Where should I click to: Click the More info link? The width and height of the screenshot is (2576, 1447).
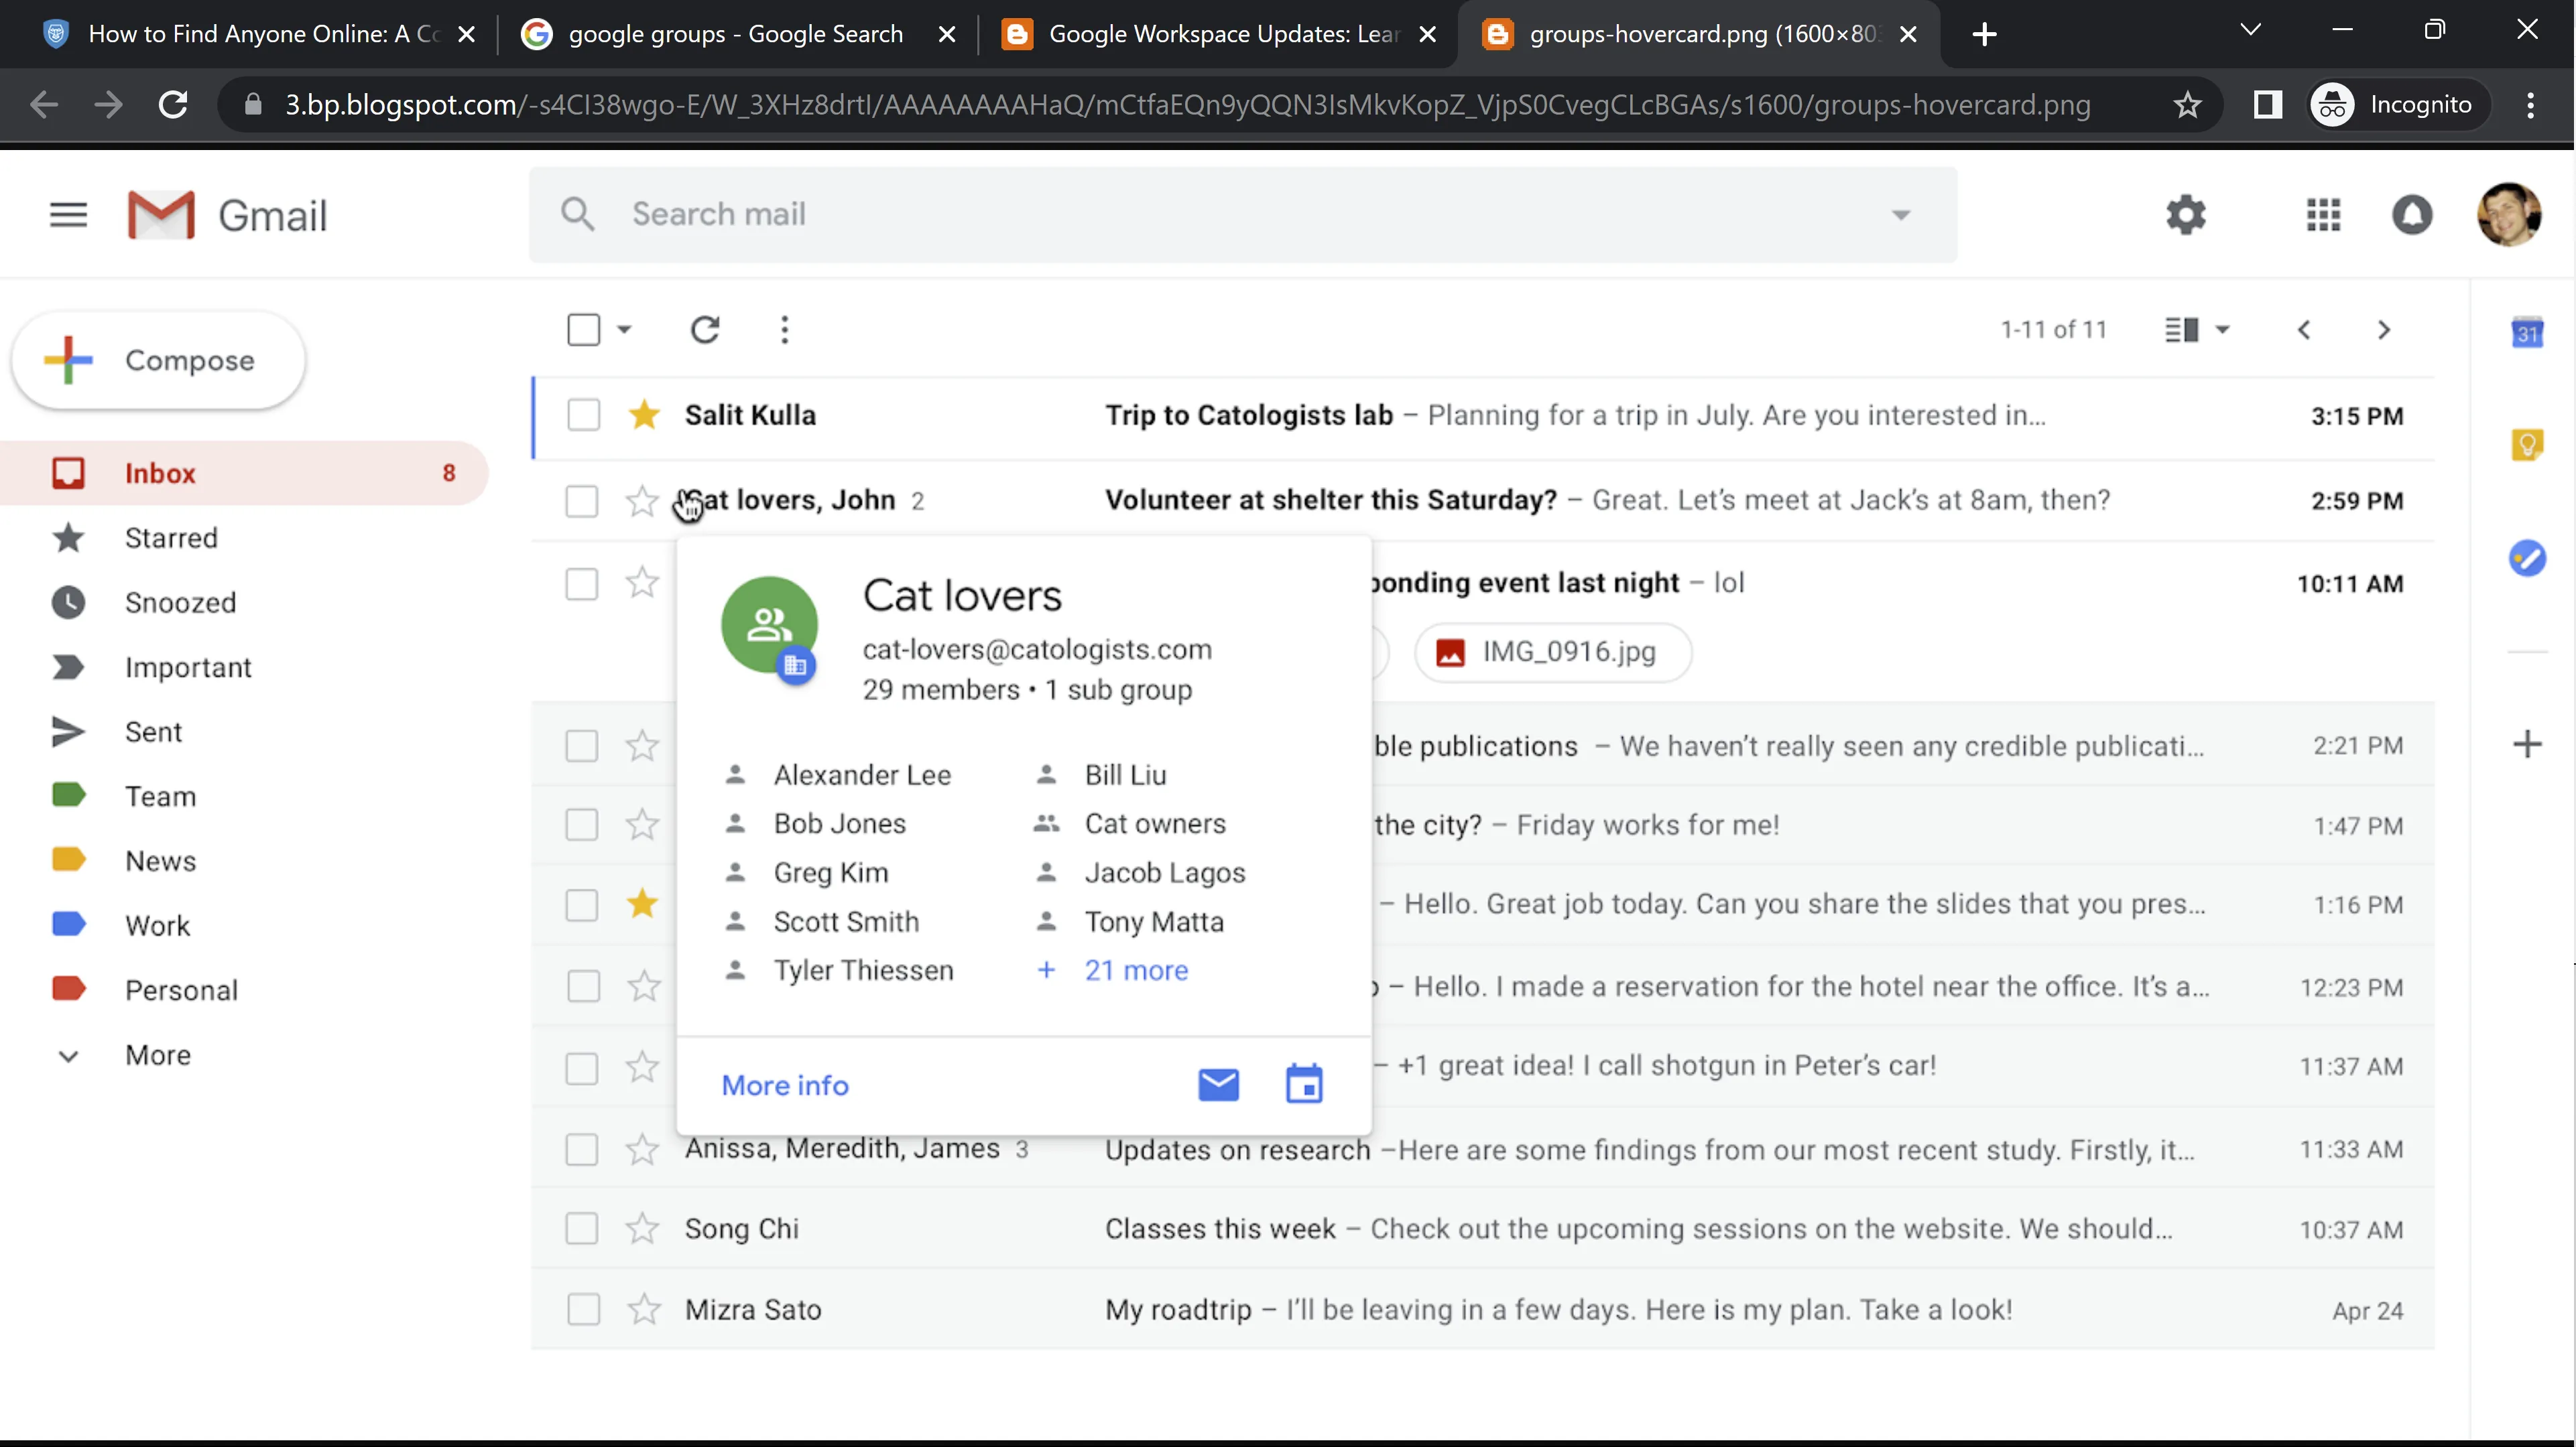785,1085
